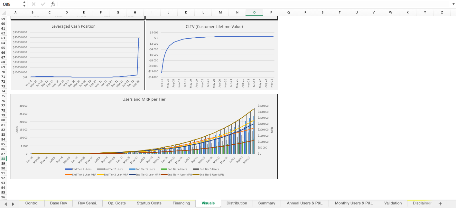The height and width of the screenshot is (208, 456).
Task: Select column U by clicking its header
Action: pyautogui.click(x=356, y=12)
